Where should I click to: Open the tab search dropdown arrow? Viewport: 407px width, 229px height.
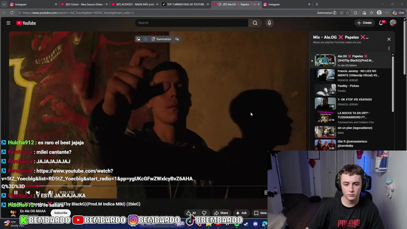(x=4, y=4)
